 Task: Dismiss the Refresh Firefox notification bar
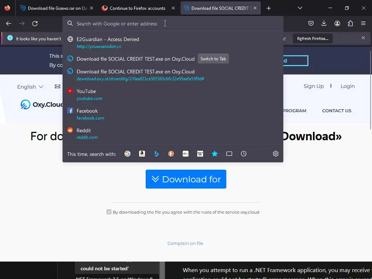pos(363,38)
